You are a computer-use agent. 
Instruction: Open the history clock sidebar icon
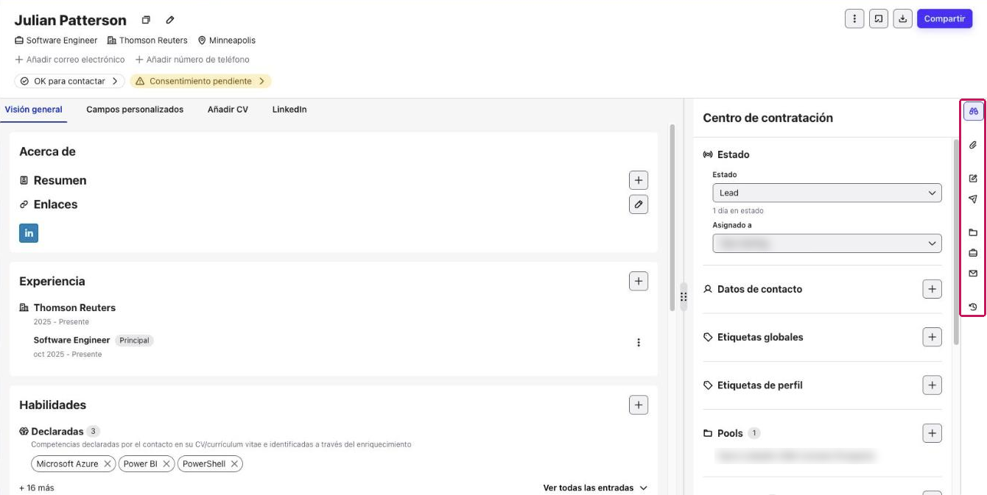(x=973, y=307)
